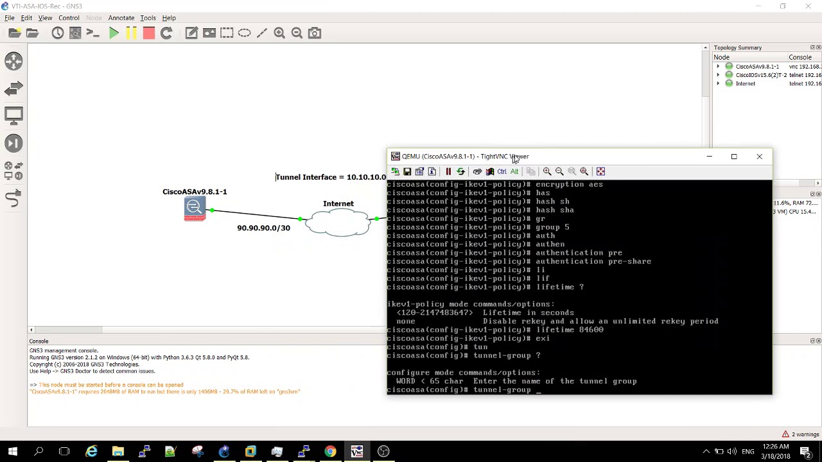Click the New blank project icon

[x=14, y=33]
